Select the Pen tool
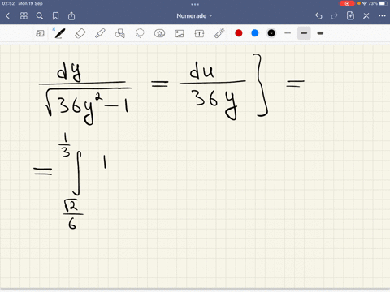Screen dimensions: 390x292 pyautogui.click(x=59, y=33)
